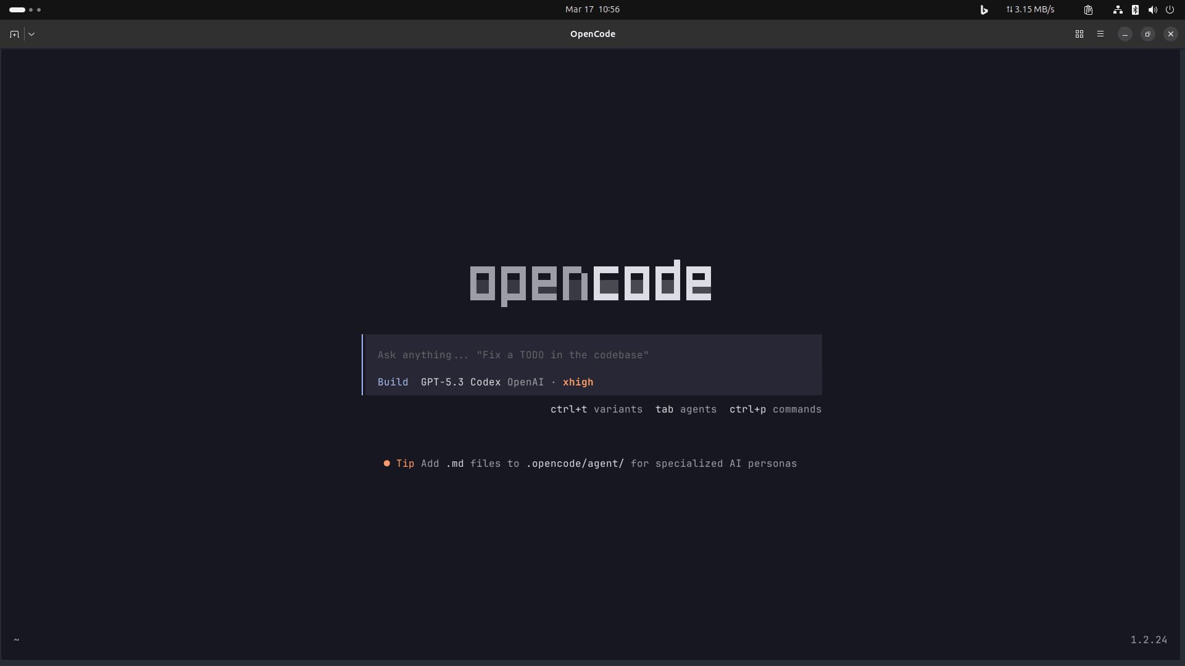The image size is (1185, 666).
Task: Click the ctrl+p commands hint
Action: click(x=775, y=409)
